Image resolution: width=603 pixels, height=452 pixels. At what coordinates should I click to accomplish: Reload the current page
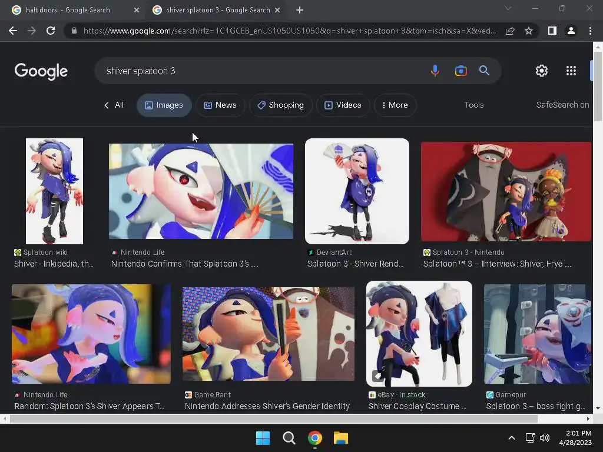(x=51, y=31)
